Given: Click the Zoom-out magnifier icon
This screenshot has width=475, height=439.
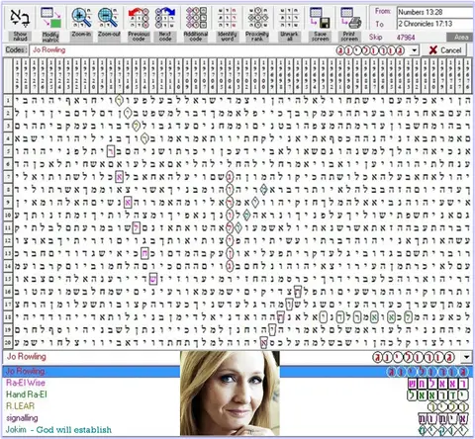Looking at the screenshot, I should (x=108, y=18).
